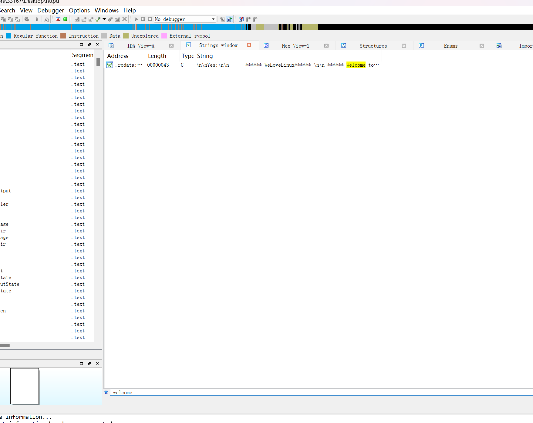Open the Options menu
This screenshot has height=423, width=533.
coord(79,10)
